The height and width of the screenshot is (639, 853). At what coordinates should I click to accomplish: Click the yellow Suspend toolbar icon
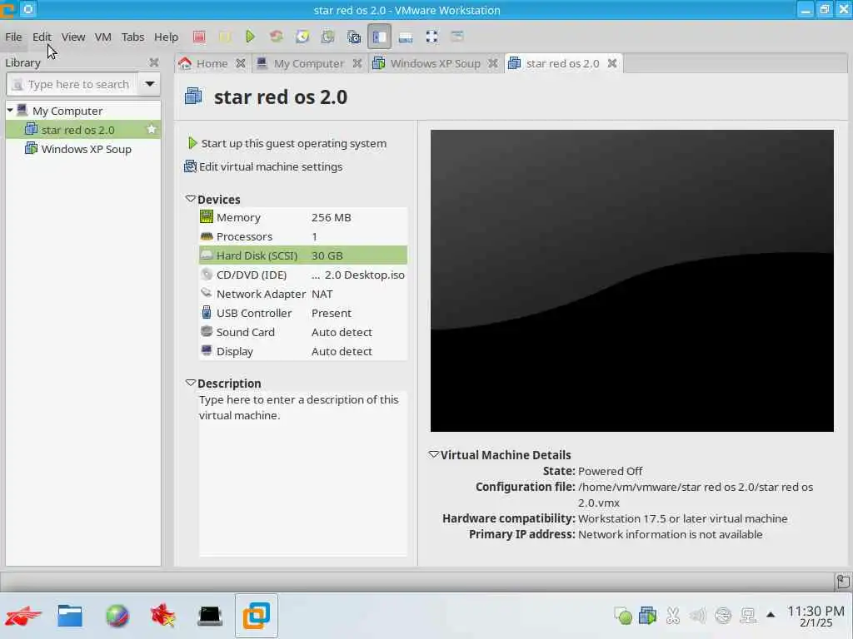coord(225,37)
